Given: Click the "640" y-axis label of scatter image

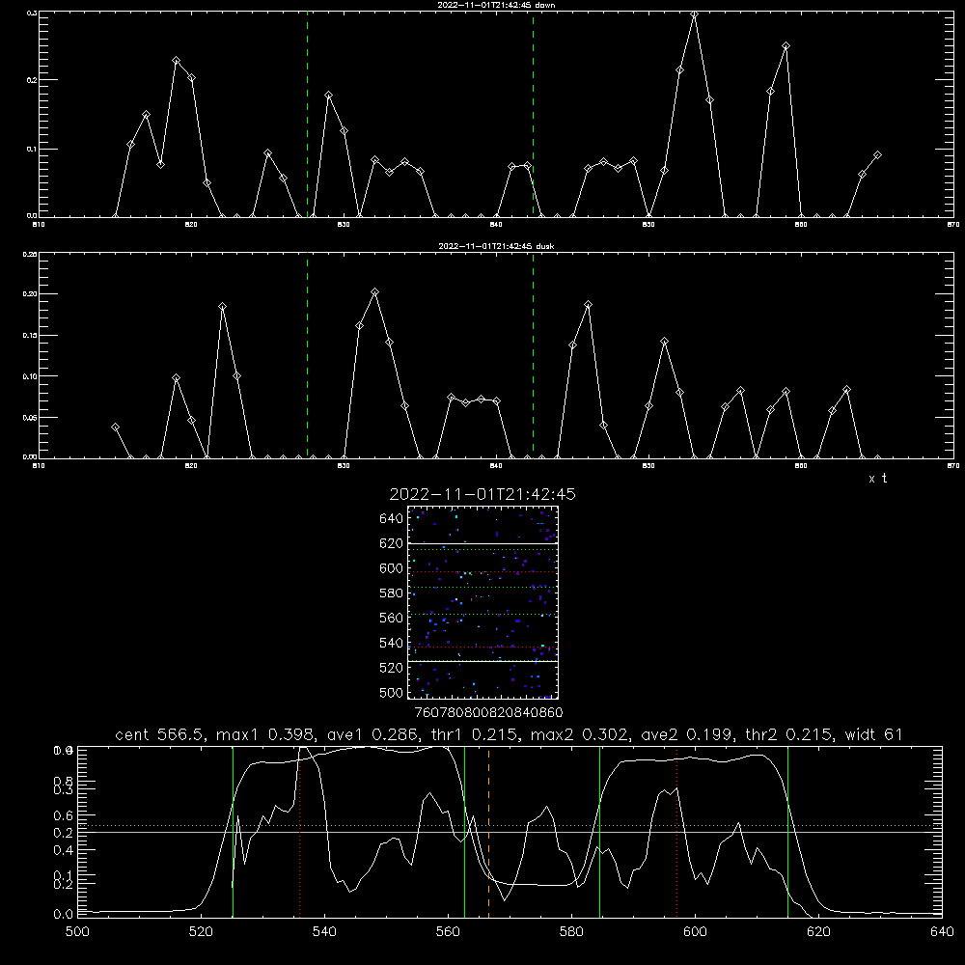Looking at the screenshot, I should [x=392, y=519].
